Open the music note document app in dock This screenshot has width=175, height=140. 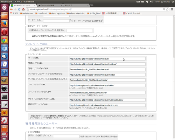[x=4, y=64]
